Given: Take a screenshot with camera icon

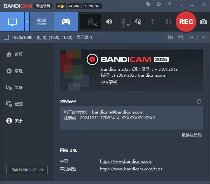Looking at the screenshot, I should 203,22.
